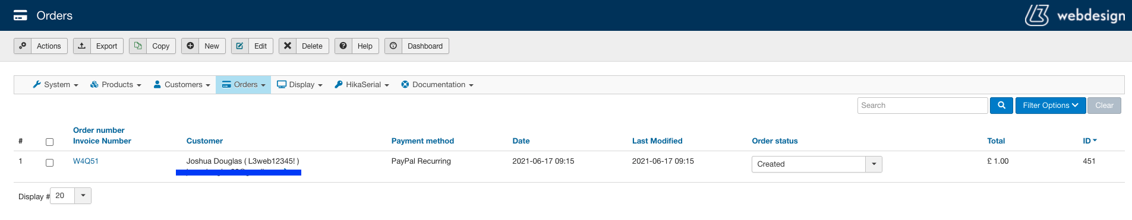The height and width of the screenshot is (220, 1132).
Task: Expand Filter Options
Action: point(1051,106)
